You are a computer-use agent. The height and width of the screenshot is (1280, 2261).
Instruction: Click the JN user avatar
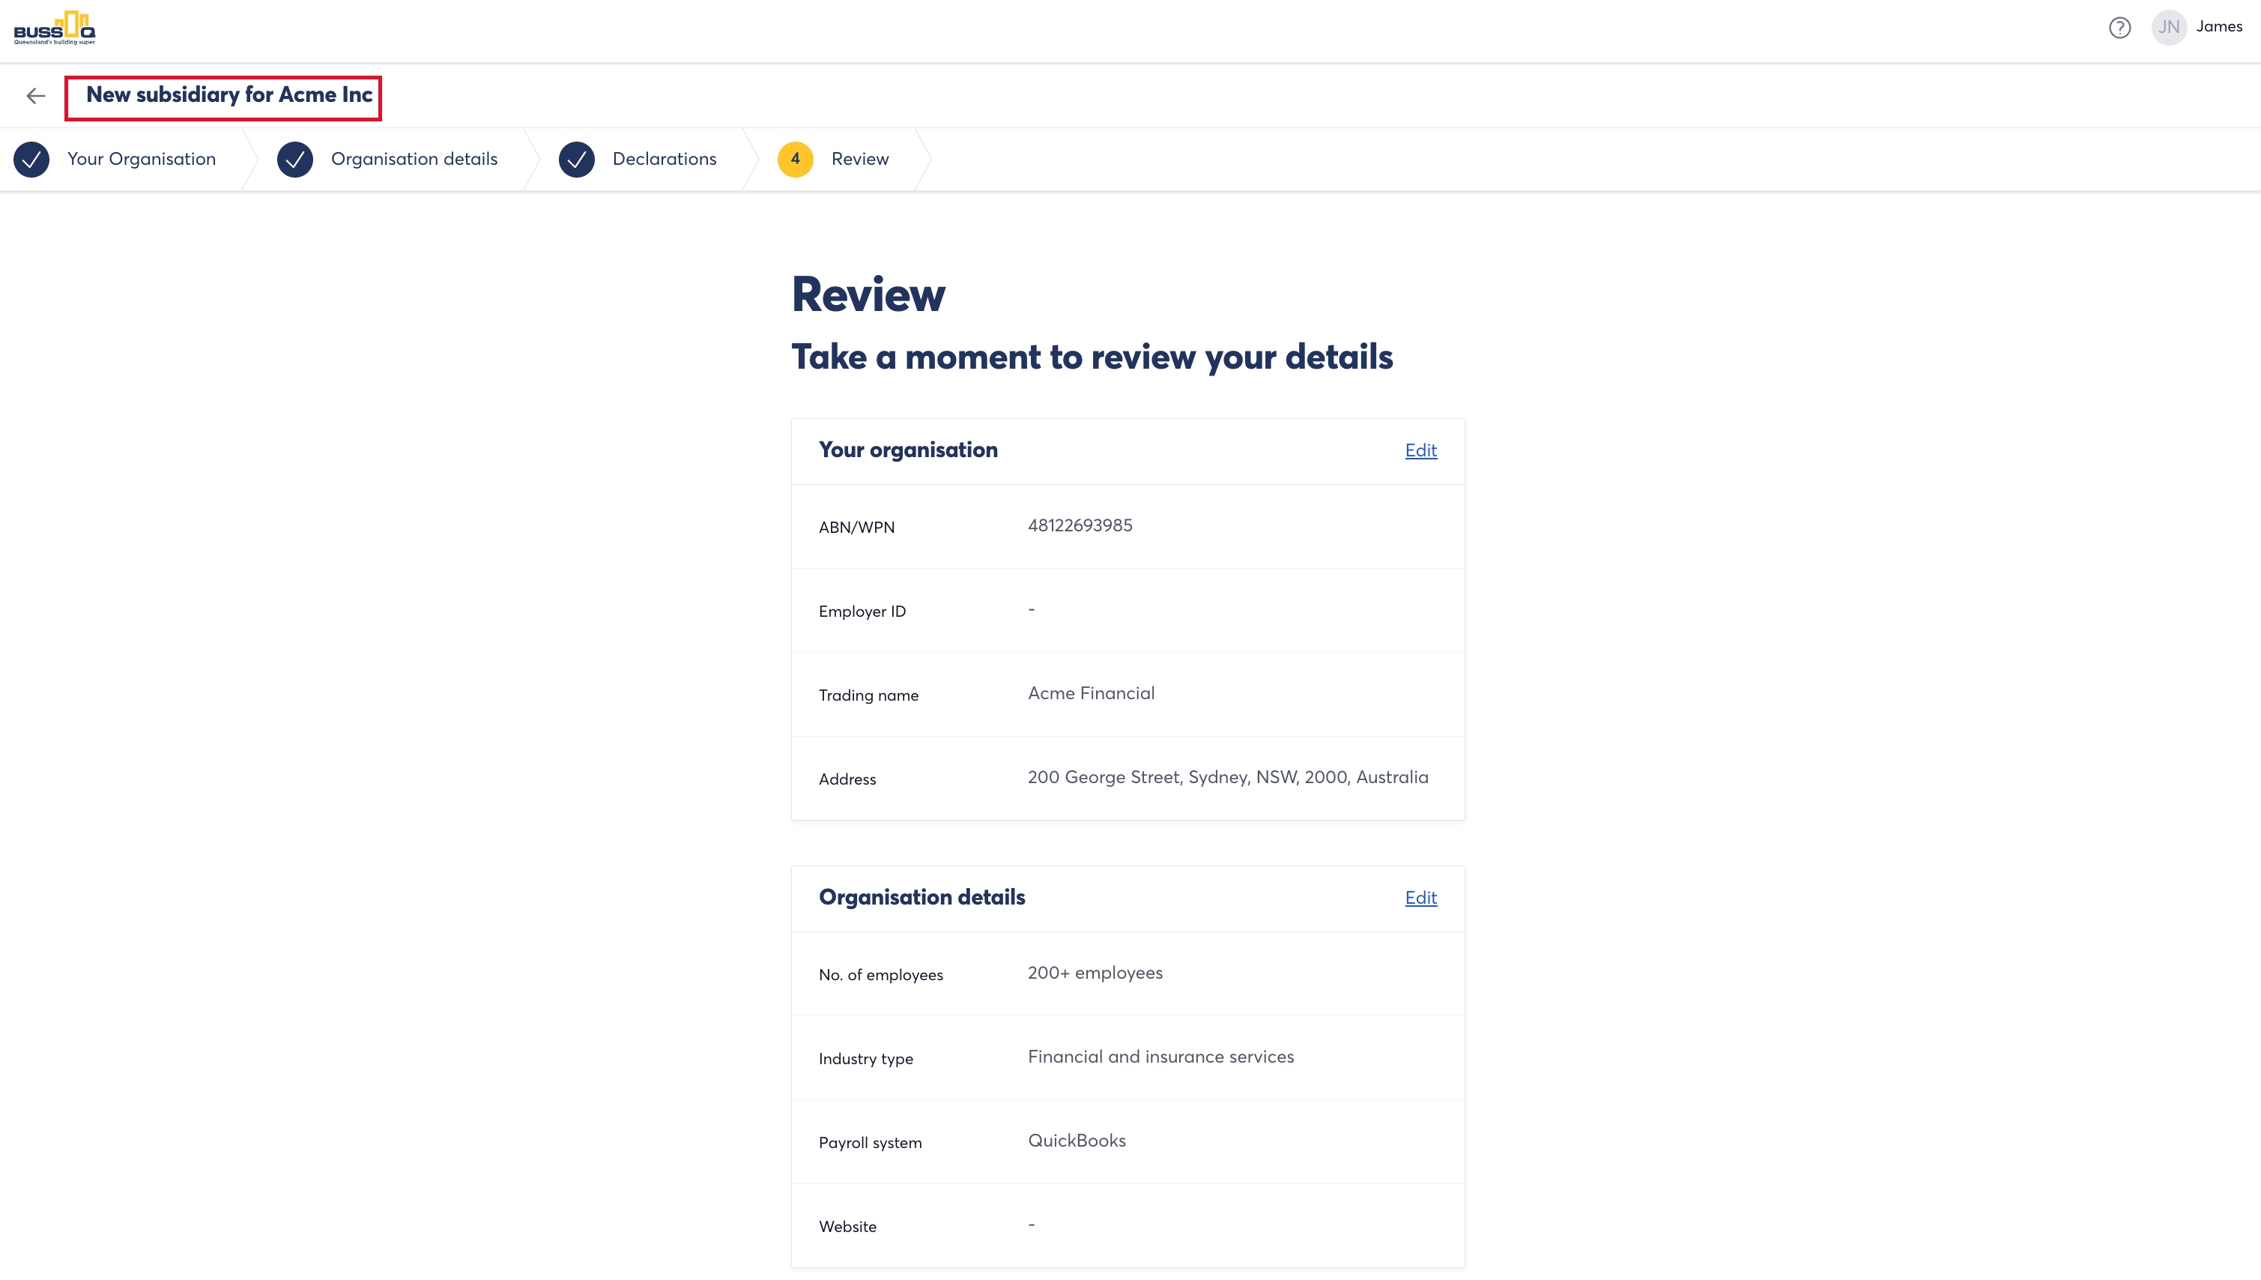coord(2169,27)
